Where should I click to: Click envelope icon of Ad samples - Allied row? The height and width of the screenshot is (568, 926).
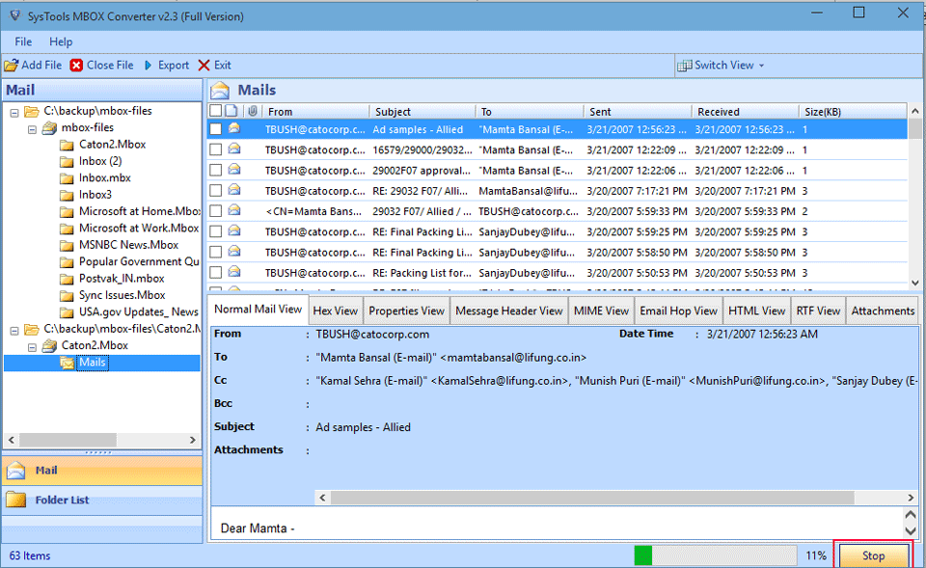(234, 128)
